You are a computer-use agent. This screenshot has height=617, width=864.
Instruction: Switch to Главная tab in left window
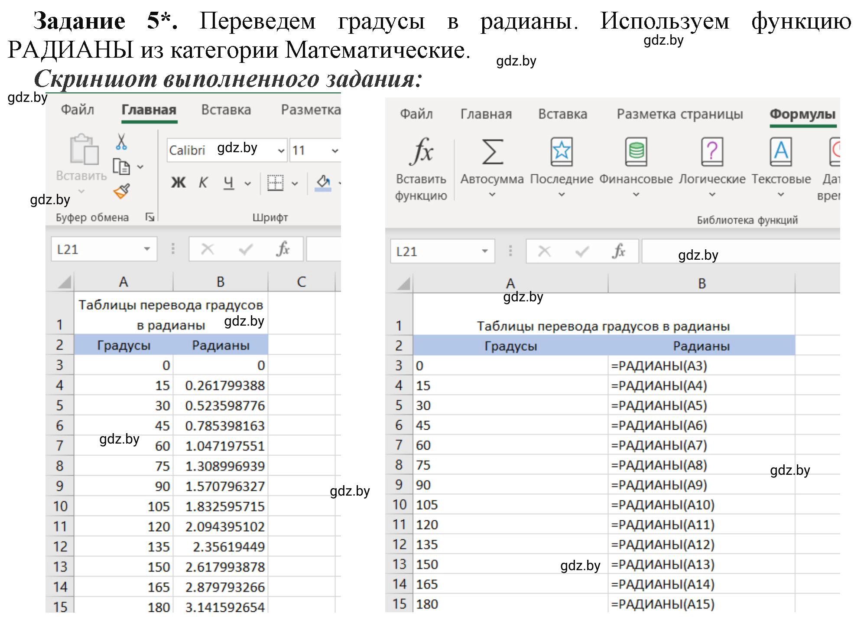(x=149, y=110)
